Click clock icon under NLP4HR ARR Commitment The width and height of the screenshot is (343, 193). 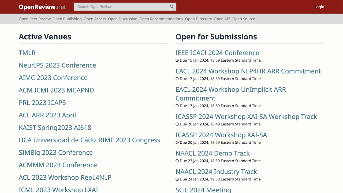pos(177,79)
